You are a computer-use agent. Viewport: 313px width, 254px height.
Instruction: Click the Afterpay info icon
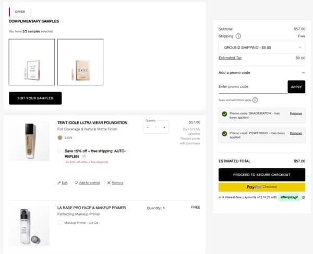[303, 197]
